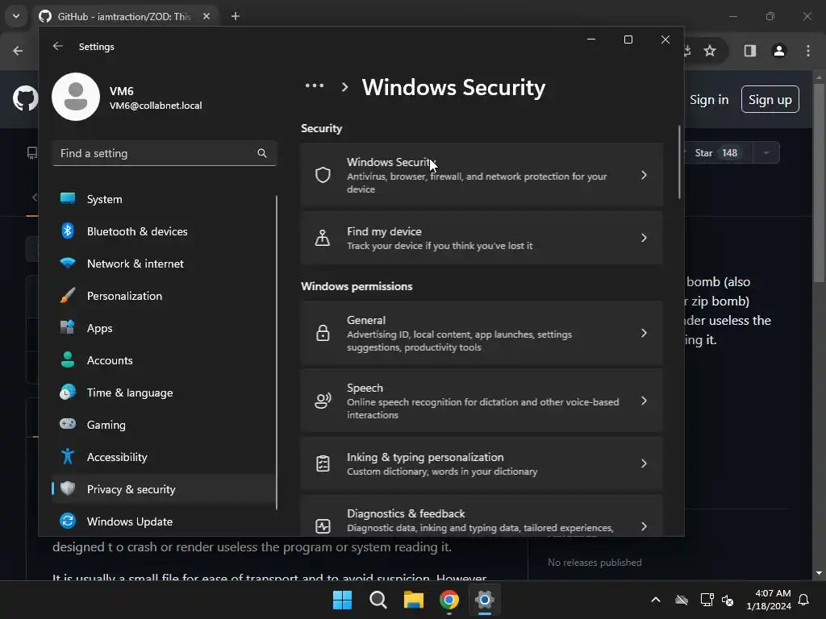Image resolution: width=826 pixels, height=619 pixels.
Task: Click the padlock icon beside General
Action: tap(323, 333)
